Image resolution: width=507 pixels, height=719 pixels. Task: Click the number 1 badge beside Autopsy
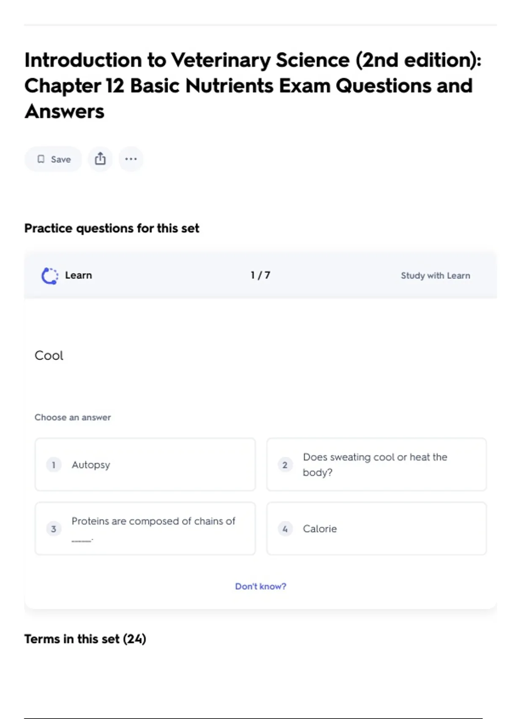[x=54, y=465]
